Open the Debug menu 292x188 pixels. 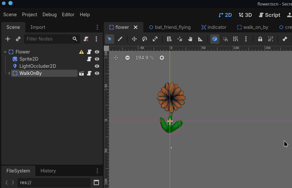pos(50,15)
